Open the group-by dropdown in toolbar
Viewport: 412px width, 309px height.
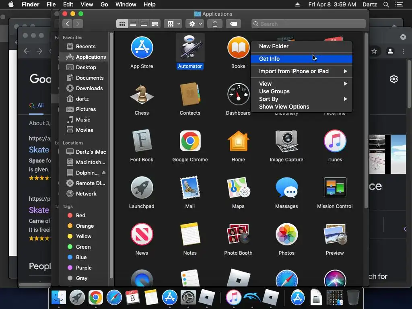click(x=173, y=24)
